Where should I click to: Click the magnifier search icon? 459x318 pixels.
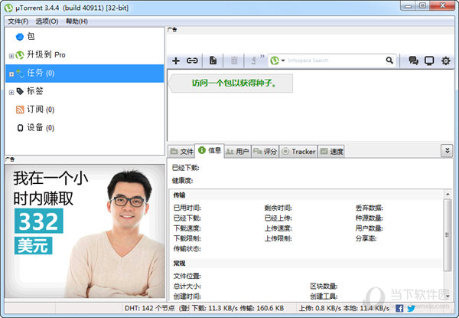tap(389, 61)
